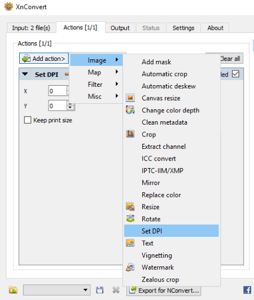
Task: Click the Clear all button
Action: (230, 58)
